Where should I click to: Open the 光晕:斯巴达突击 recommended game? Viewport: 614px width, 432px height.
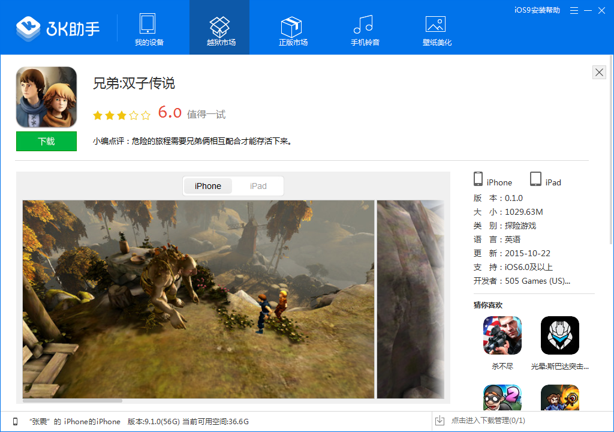pos(560,335)
